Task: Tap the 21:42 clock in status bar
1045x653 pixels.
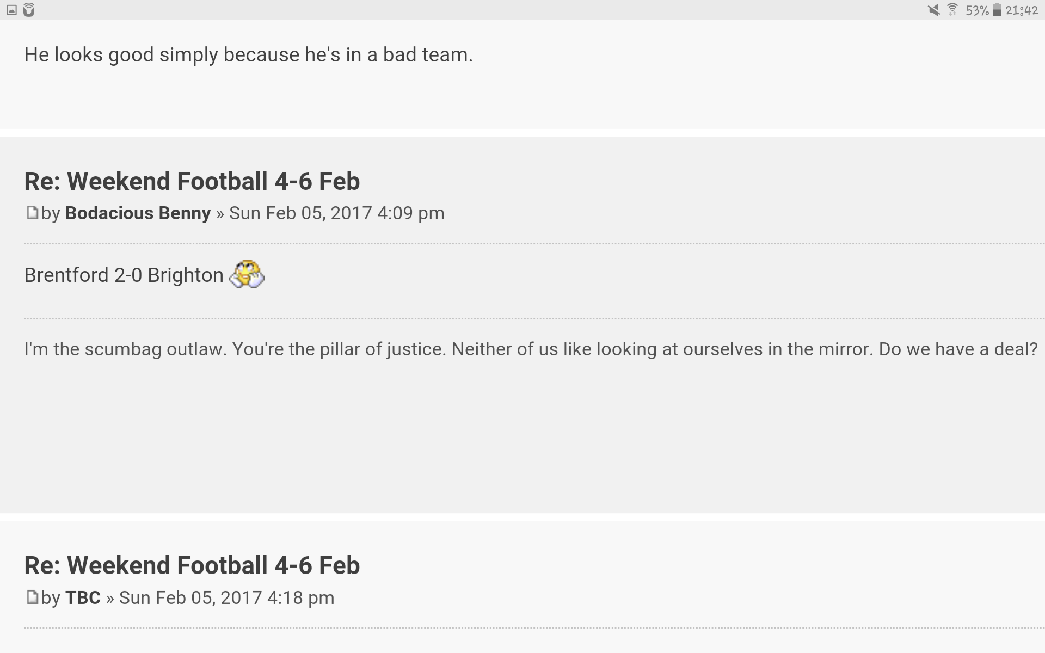Action: tap(1022, 10)
